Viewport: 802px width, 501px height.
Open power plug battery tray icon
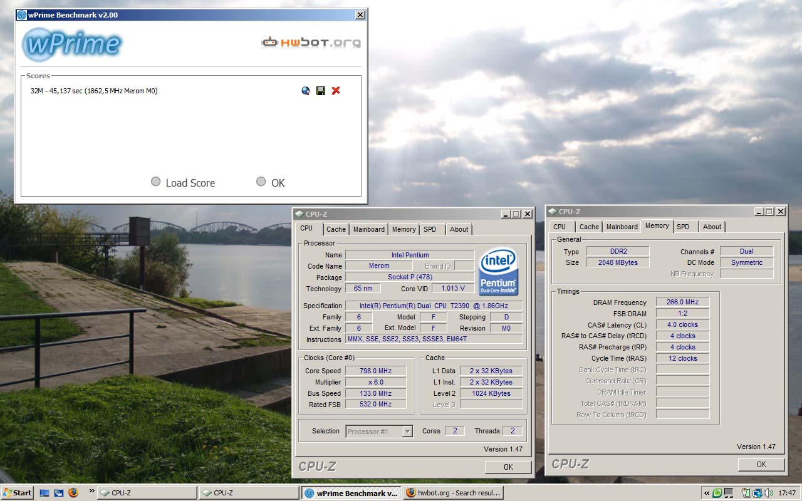(x=747, y=493)
